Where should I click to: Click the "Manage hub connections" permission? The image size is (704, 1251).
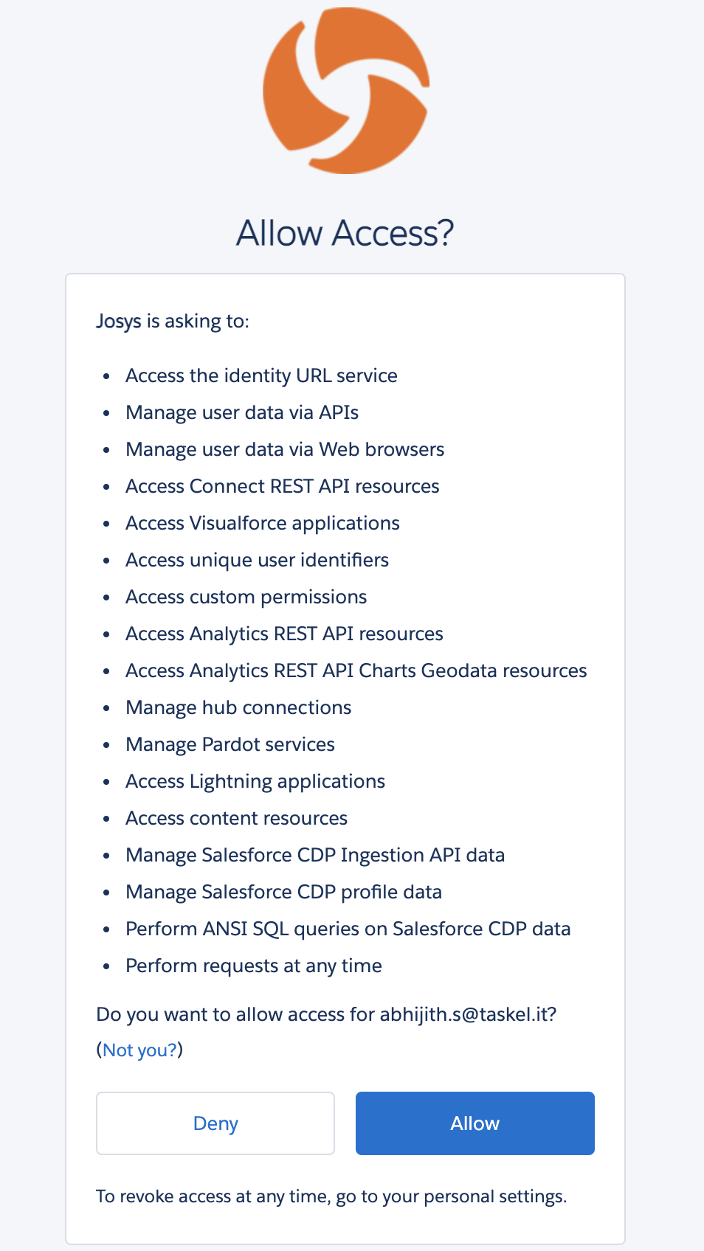point(238,707)
